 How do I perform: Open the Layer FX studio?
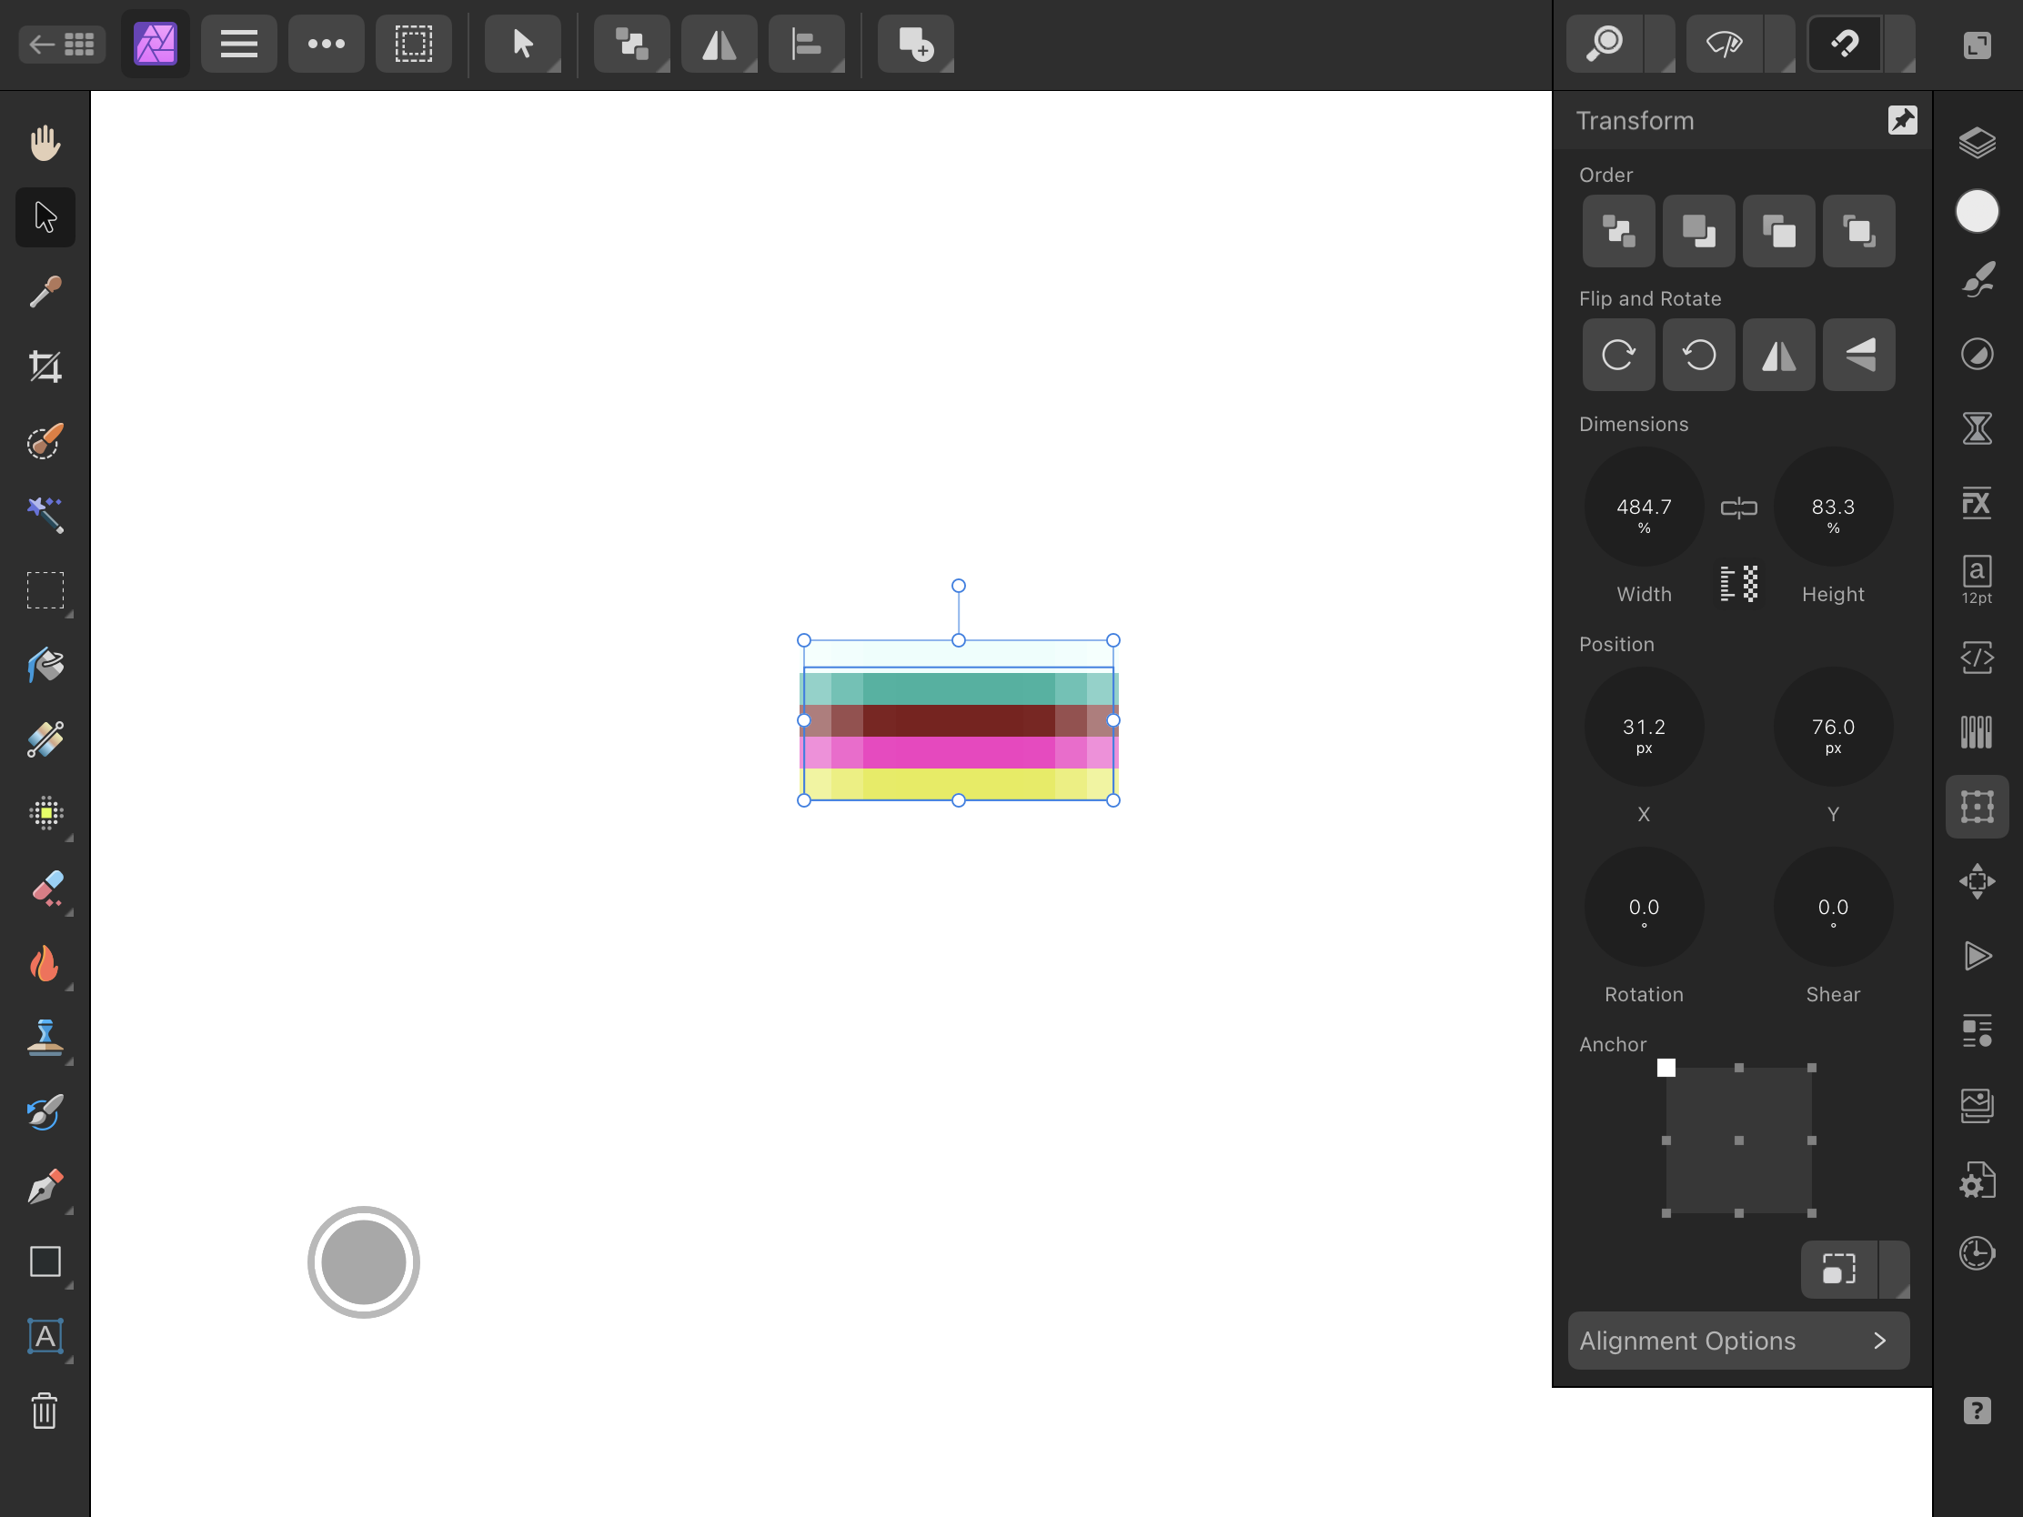1977,503
